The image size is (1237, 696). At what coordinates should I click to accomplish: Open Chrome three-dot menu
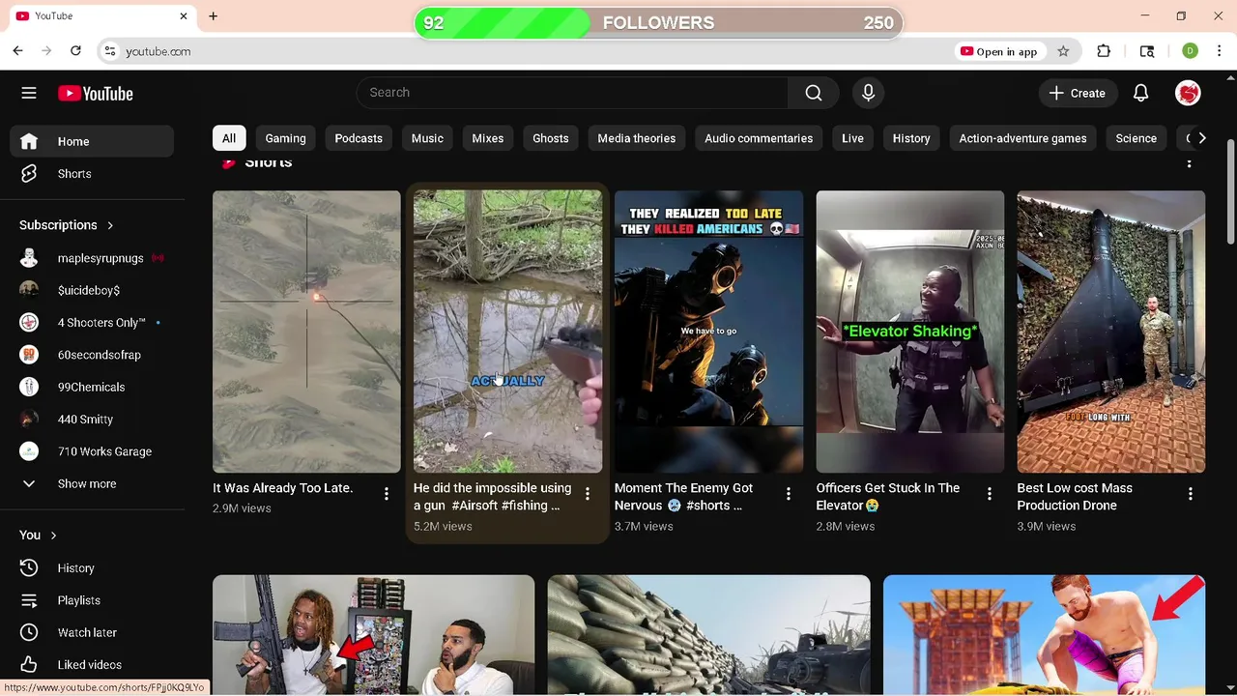point(1219,51)
